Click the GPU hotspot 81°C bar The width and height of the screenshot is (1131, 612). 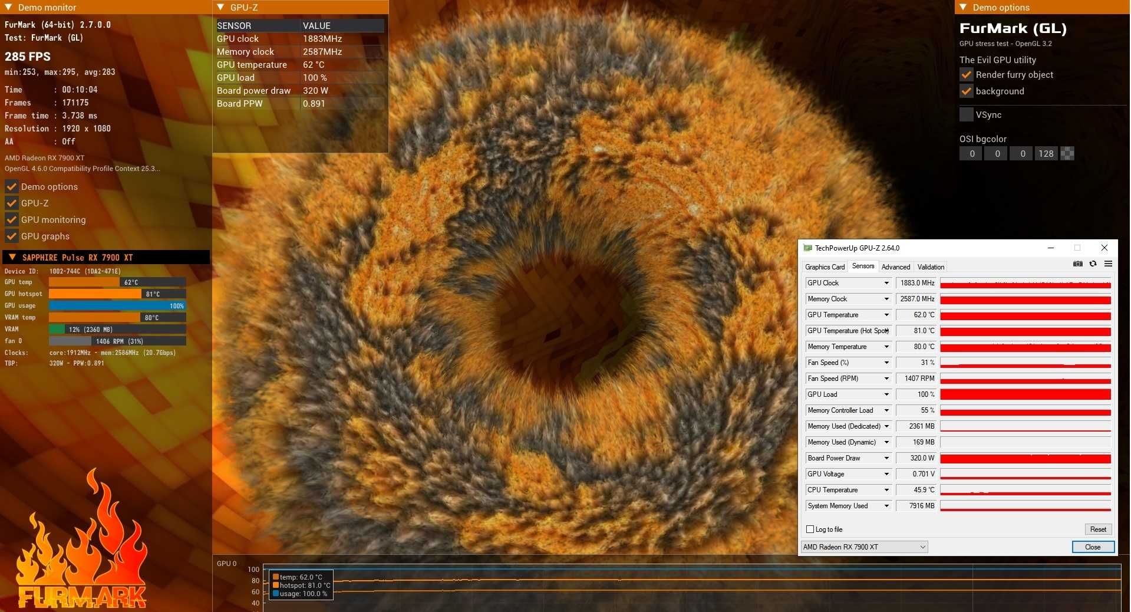click(117, 294)
